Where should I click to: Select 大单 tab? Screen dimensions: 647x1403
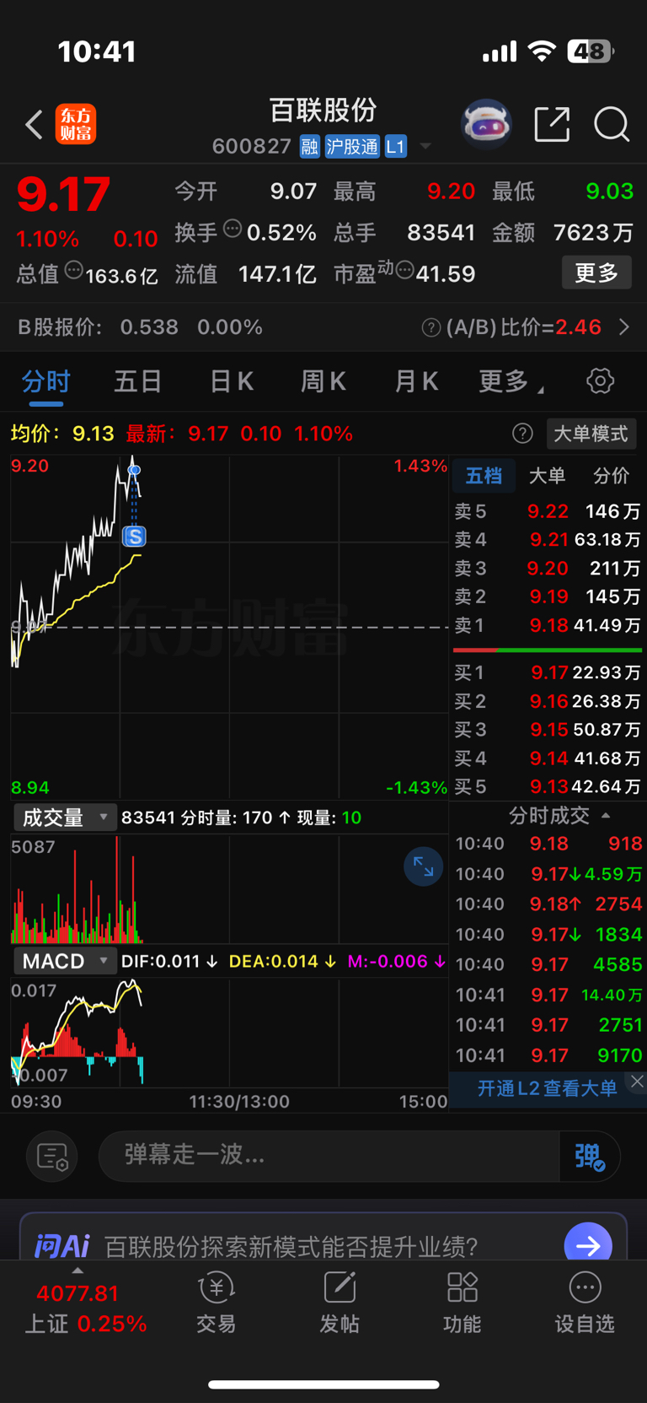[547, 476]
